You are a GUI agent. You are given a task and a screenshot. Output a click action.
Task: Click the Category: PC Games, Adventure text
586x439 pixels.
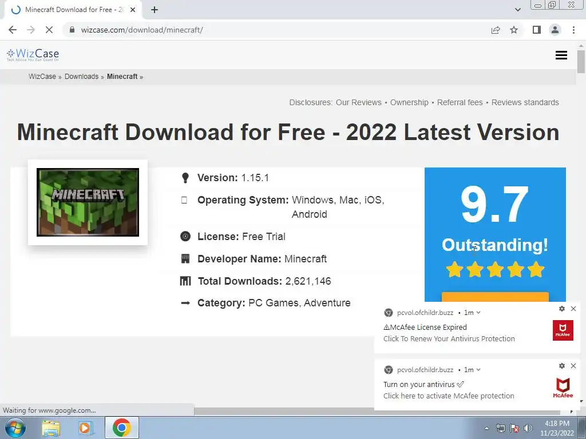(x=274, y=303)
